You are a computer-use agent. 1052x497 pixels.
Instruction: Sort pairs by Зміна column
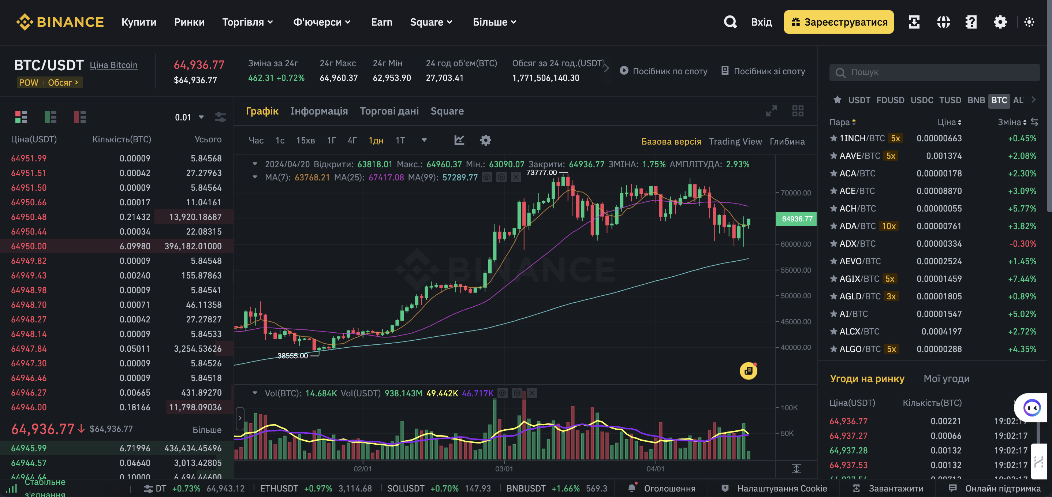pyautogui.click(x=1012, y=122)
